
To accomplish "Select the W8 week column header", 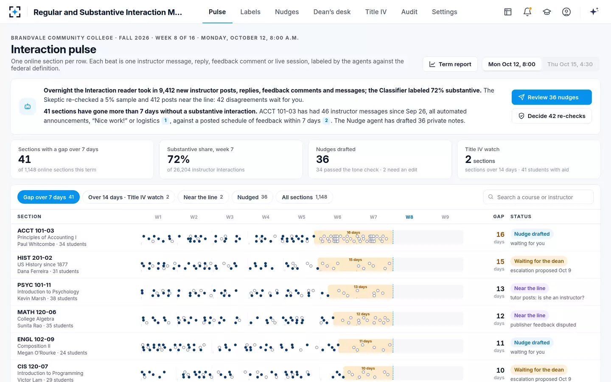I will pyautogui.click(x=409, y=217).
